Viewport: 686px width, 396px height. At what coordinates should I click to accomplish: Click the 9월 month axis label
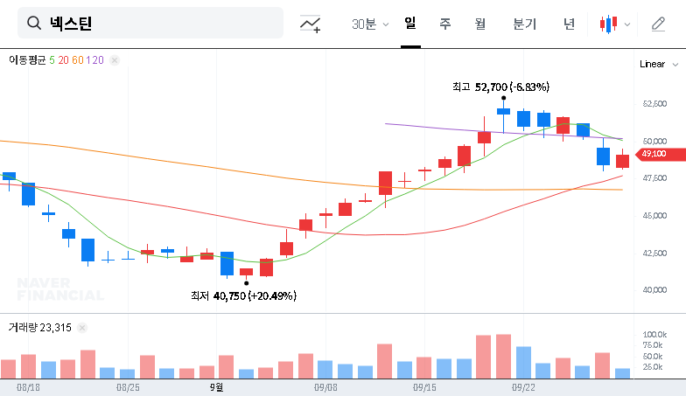[x=217, y=387]
